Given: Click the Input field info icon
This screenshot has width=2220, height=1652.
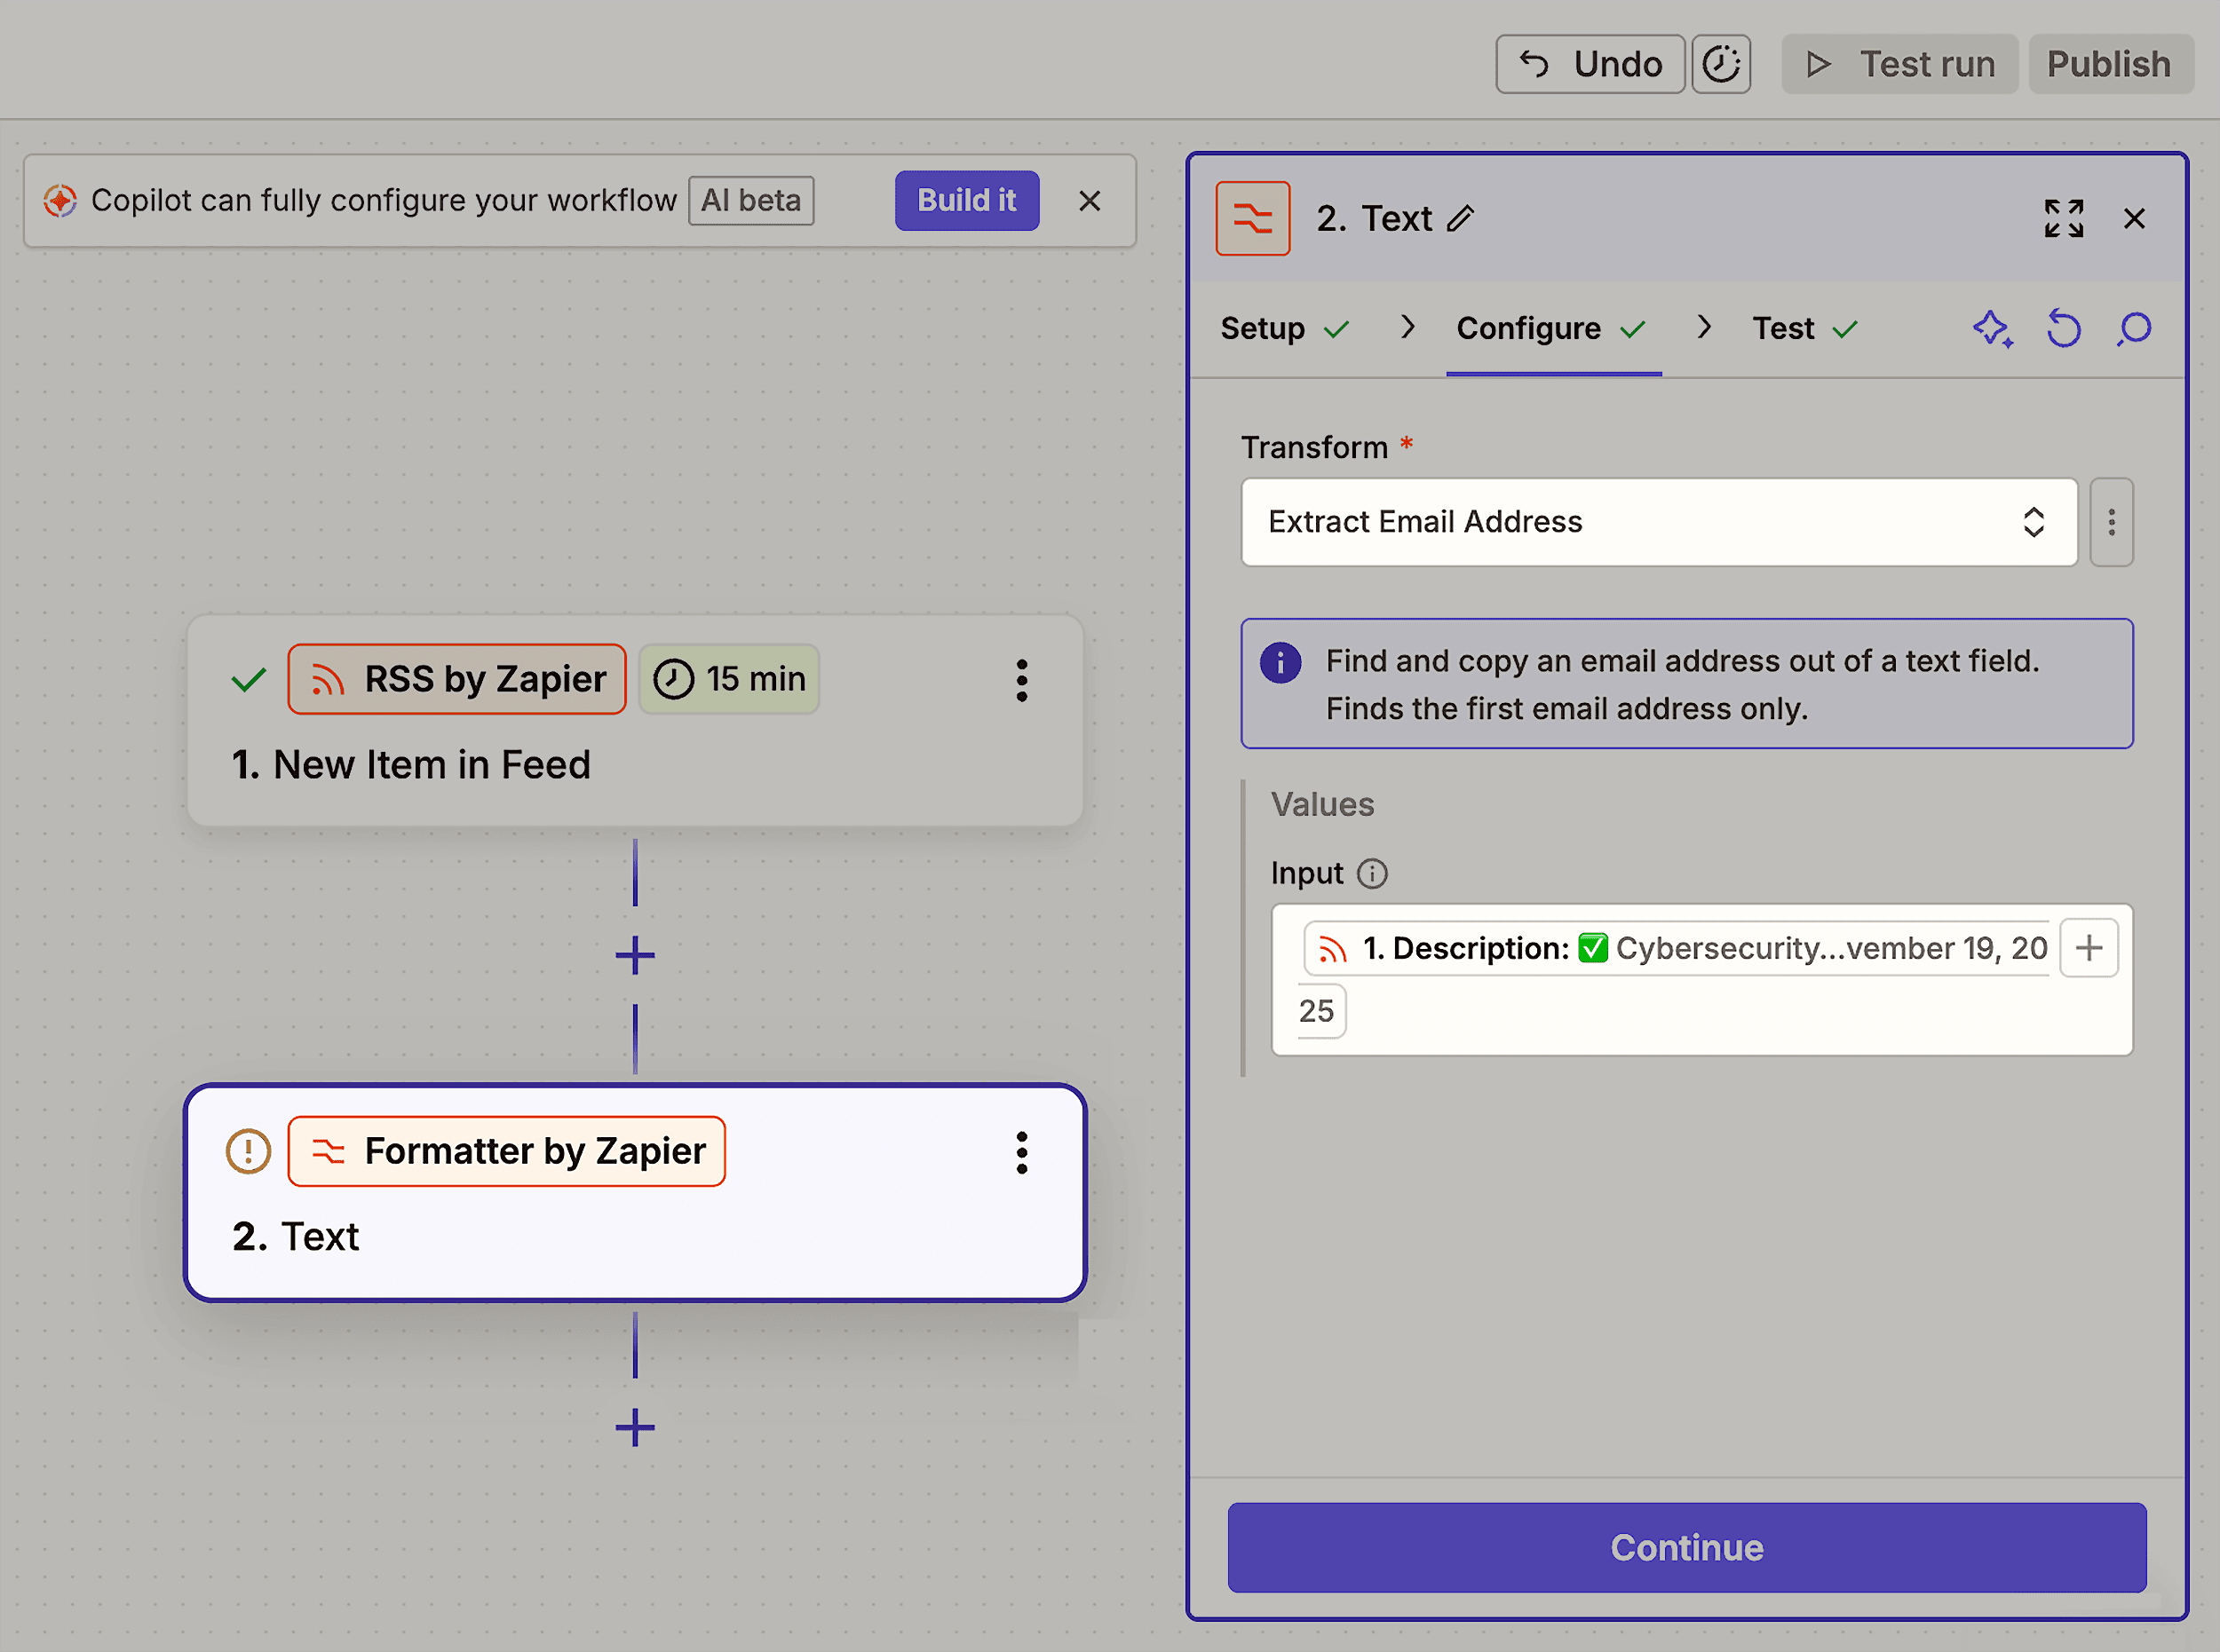Looking at the screenshot, I should [x=1372, y=873].
